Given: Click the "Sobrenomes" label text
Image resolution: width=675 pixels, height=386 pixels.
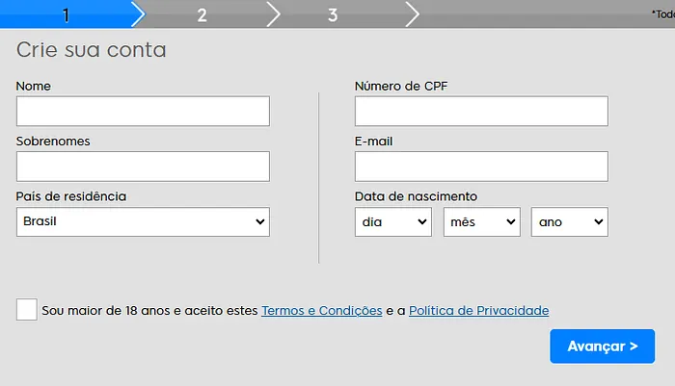Looking at the screenshot, I should 53,142.
